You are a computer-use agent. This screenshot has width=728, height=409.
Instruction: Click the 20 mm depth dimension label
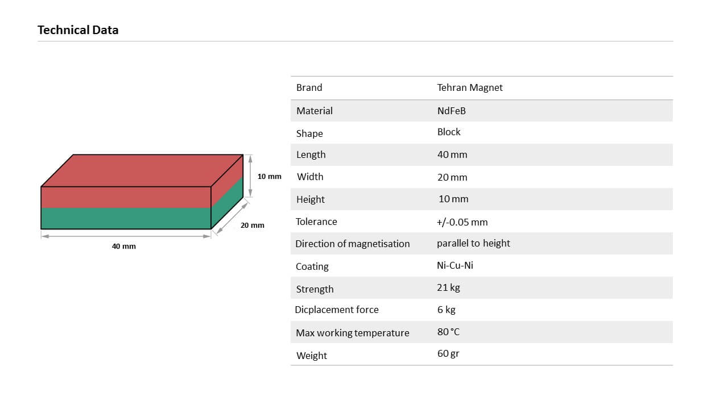coord(253,225)
